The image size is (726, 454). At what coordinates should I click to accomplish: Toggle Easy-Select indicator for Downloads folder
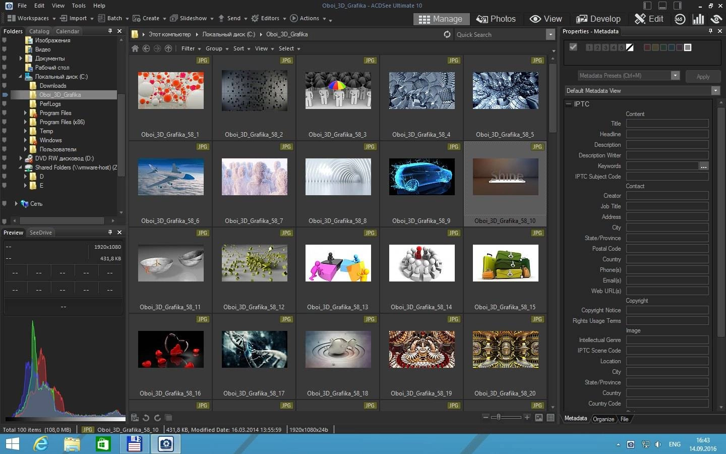click(x=5, y=86)
